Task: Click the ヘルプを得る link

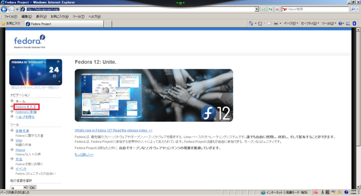Action: pos(25,117)
